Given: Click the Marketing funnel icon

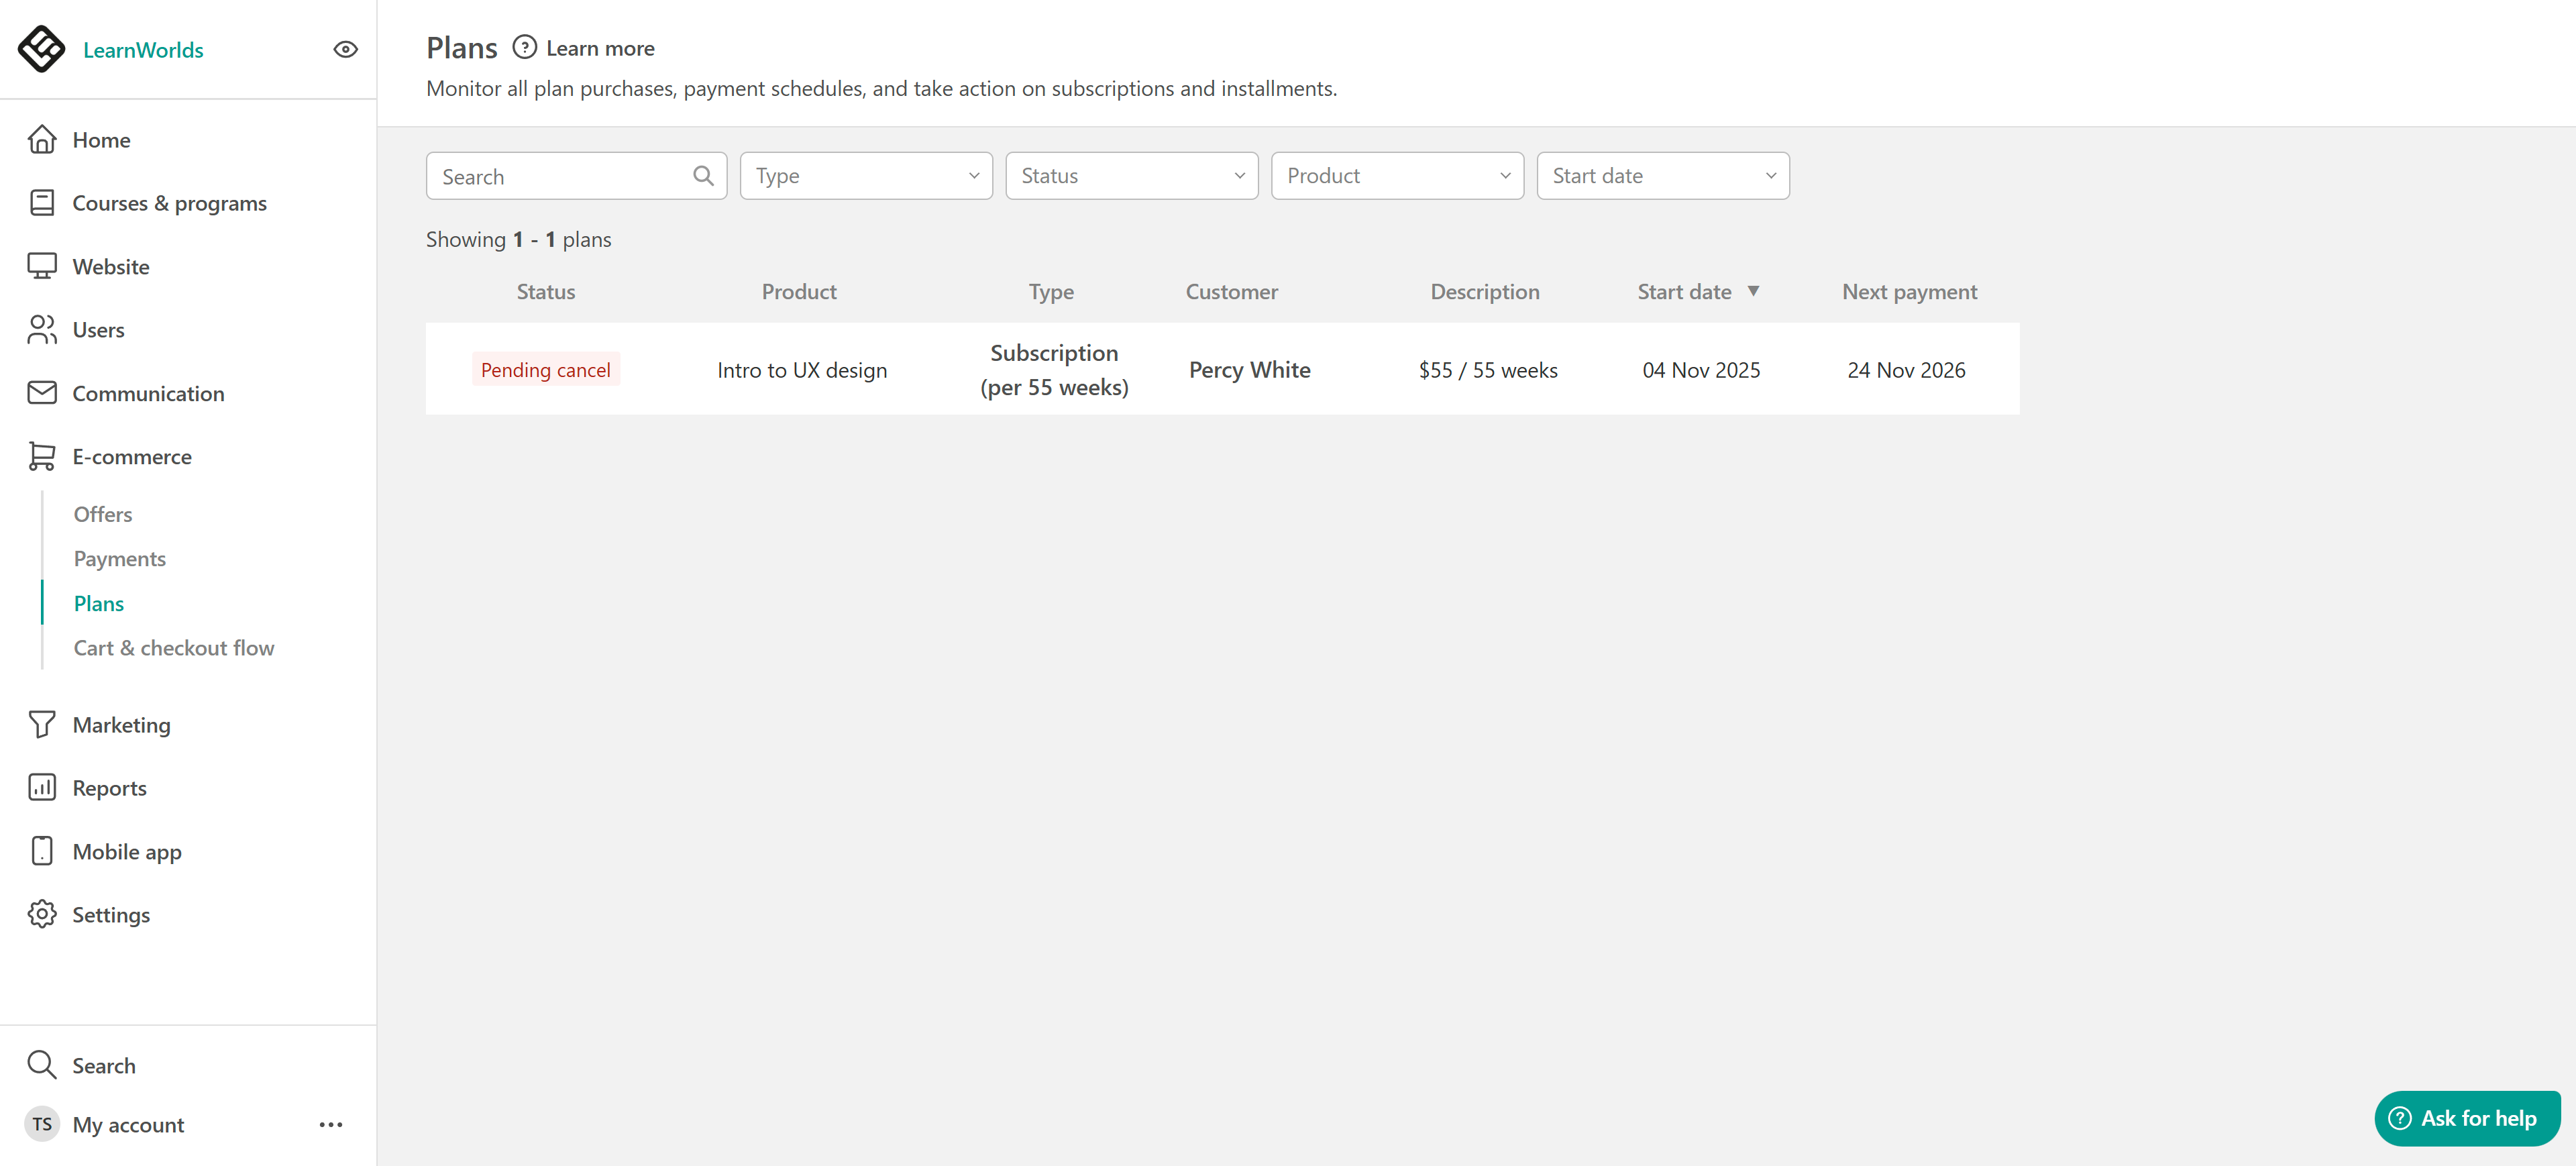Looking at the screenshot, I should (41, 724).
